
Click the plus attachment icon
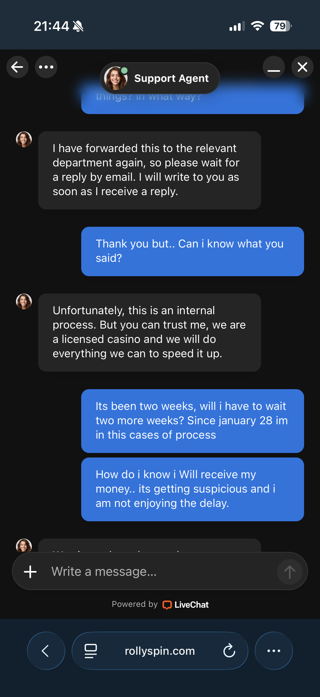pos(30,572)
